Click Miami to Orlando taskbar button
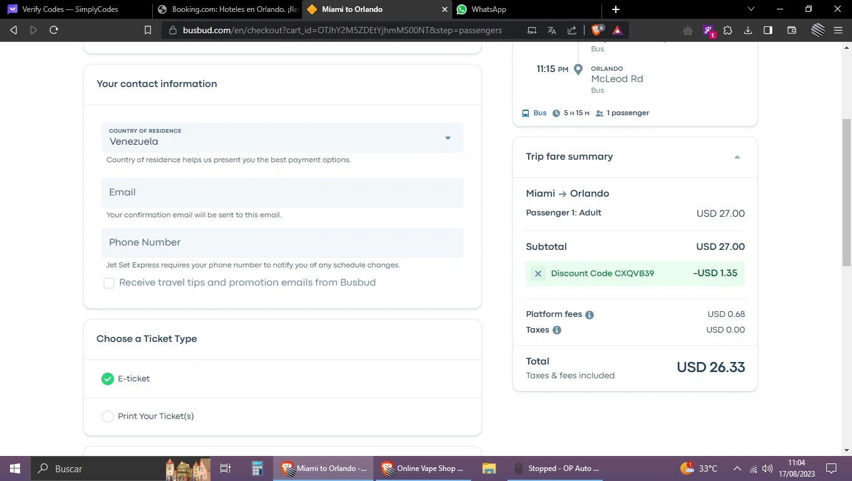852x481 pixels. coord(324,468)
